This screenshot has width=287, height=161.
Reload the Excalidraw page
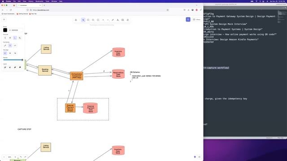[11, 10]
